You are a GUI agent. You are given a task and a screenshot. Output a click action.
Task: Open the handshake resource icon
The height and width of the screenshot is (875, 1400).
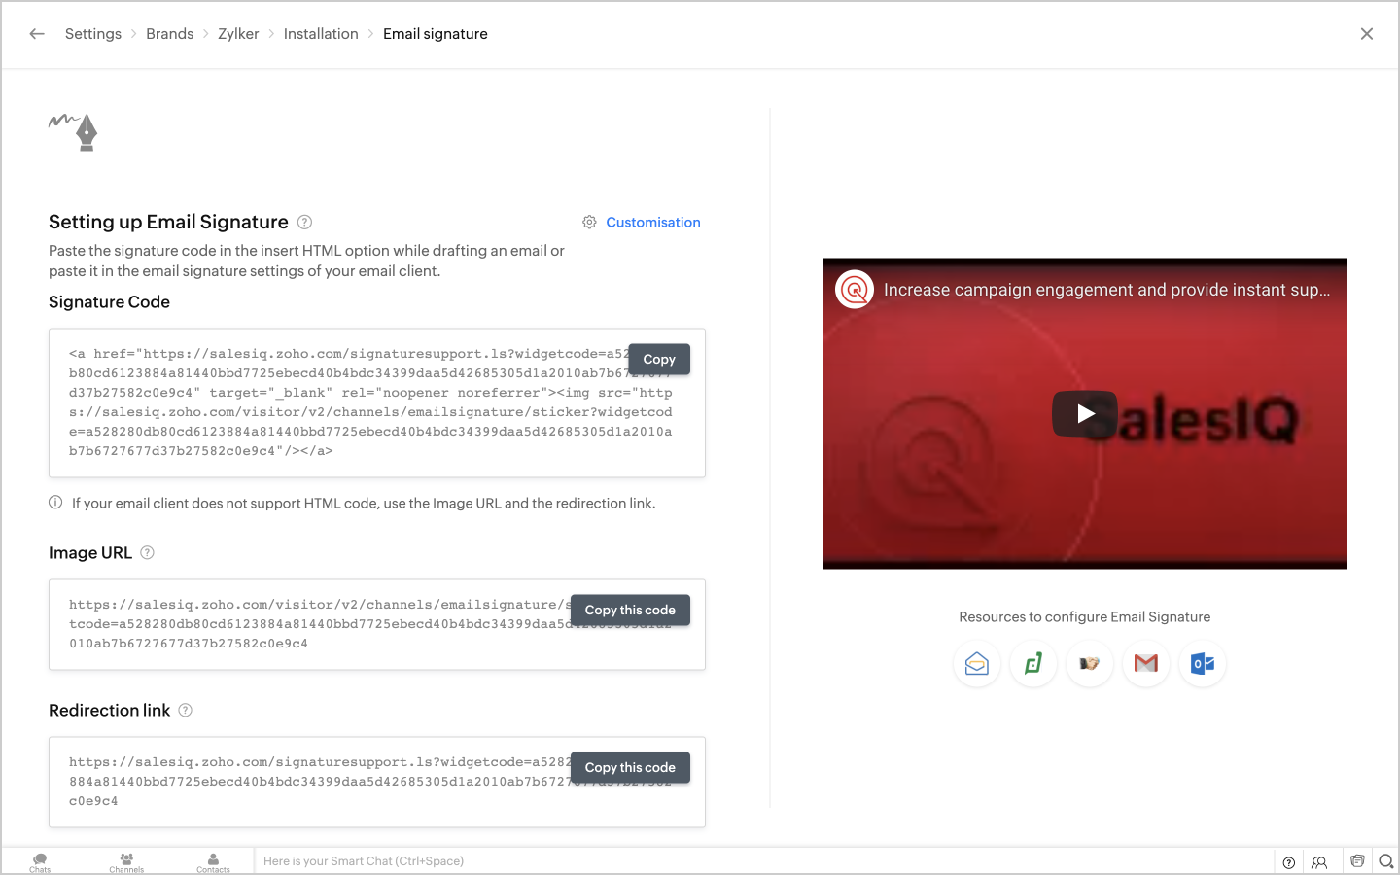pyautogui.click(x=1090, y=664)
